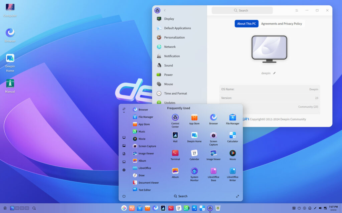Open the Control Center hamburger menu
The image size is (342, 213).
(297, 10)
